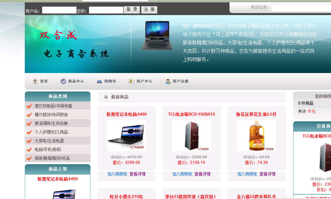Click the peanut oil bottle thumbnail
Screen dimensions: 331x199
pyautogui.click(x=256, y=136)
